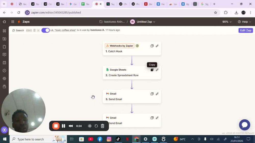Open the chat support bubble
This screenshot has height=143, width=255.
pos(245,125)
